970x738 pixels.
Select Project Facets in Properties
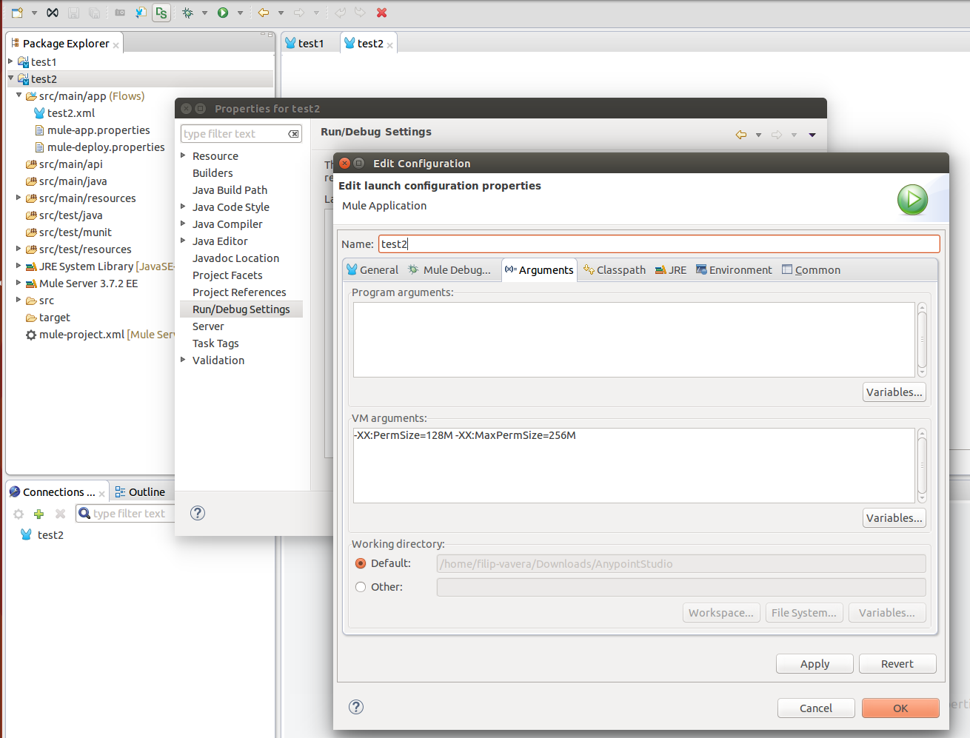[x=227, y=275]
